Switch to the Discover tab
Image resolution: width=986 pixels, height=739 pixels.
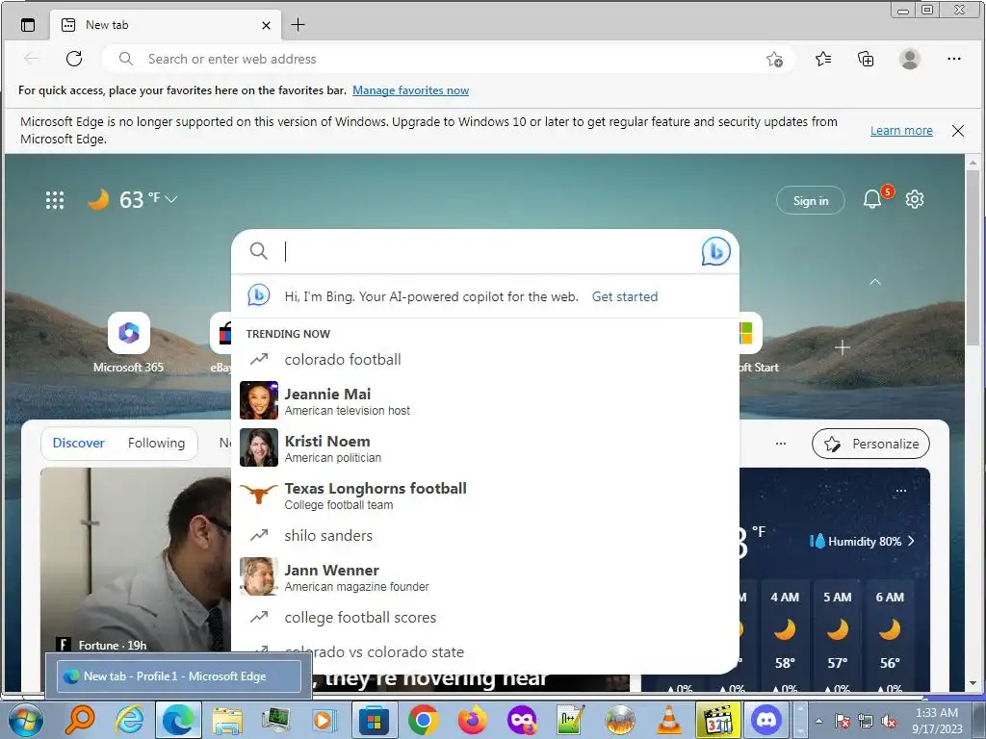(79, 443)
